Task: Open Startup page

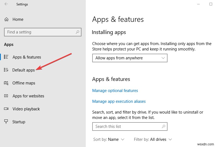Action: [19, 122]
